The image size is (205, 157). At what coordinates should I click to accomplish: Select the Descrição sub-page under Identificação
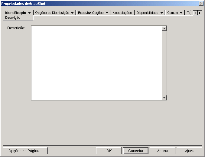(13, 18)
